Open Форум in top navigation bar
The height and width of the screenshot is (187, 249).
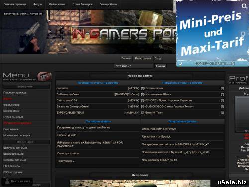tap(38, 4)
